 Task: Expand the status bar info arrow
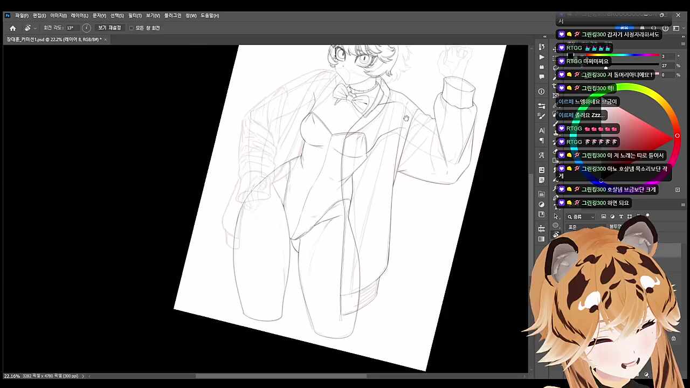coord(83,376)
